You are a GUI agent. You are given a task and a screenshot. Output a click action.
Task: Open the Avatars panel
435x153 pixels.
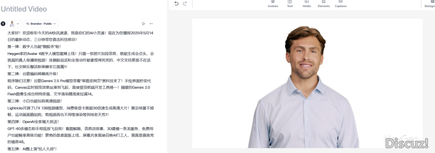[273, 4]
